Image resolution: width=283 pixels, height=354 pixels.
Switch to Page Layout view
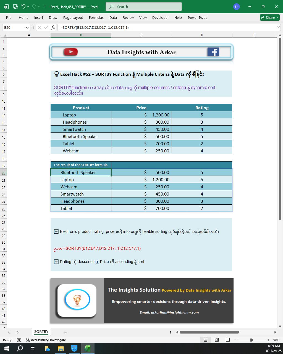[217, 340]
